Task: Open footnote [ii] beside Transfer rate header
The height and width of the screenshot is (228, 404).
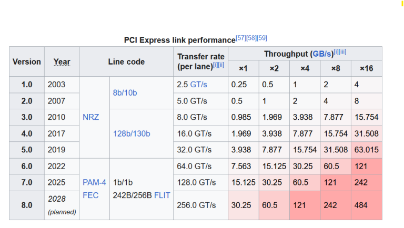Action: [221, 65]
